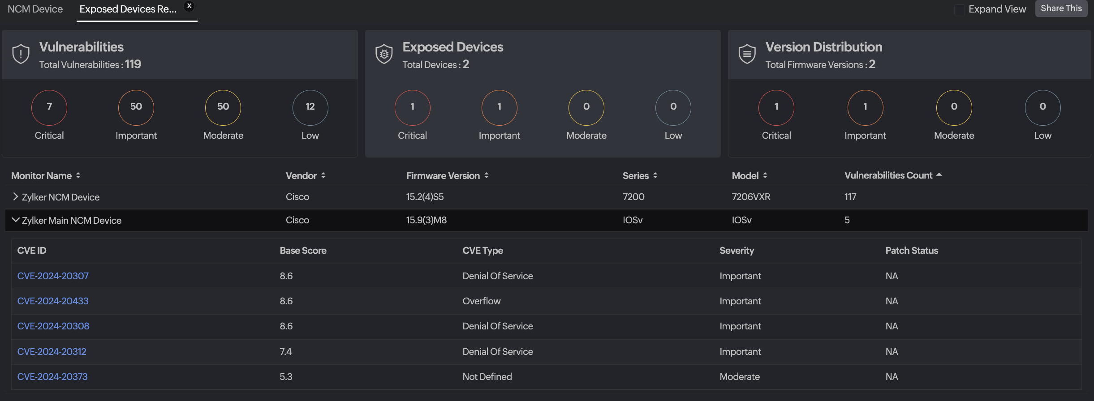The image size is (1094, 401).
Task: Sort by Model column arrows
Action: (x=765, y=175)
